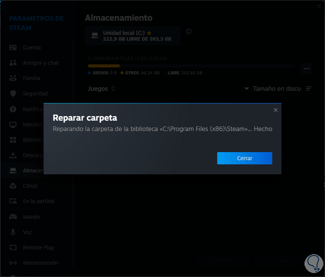Viewport: 325px width, 277px height.
Task: Click the Remote Play cast icon
Action: [13, 247]
